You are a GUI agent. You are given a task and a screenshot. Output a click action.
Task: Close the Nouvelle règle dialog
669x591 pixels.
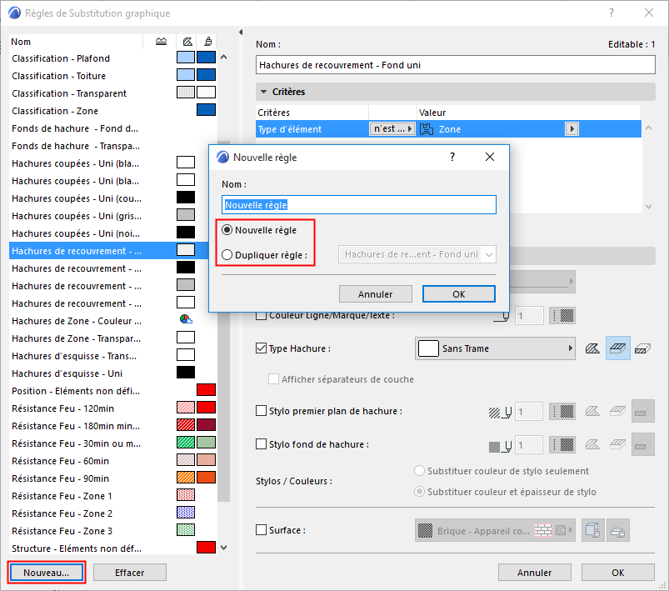click(x=490, y=157)
